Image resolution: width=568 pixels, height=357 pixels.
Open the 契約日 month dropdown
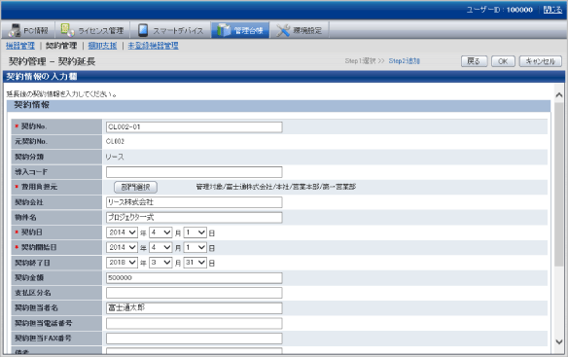pyautogui.click(x=160, y=232)
